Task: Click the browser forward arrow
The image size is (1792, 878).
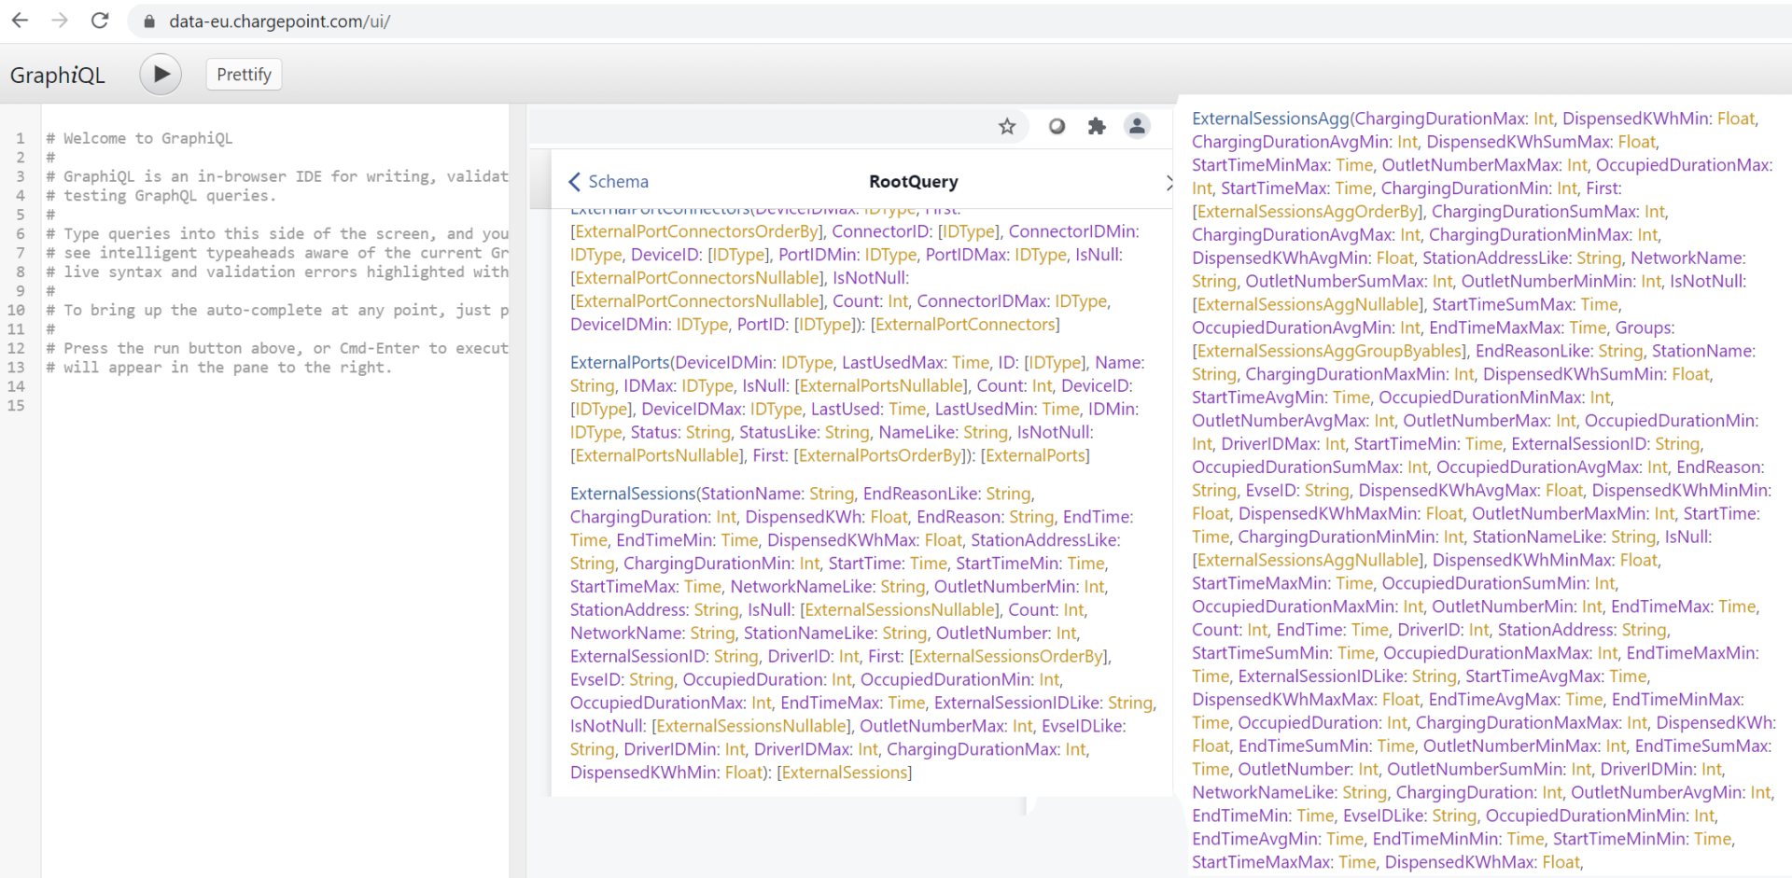Action: pyautogui.click(x=60, y=21)
